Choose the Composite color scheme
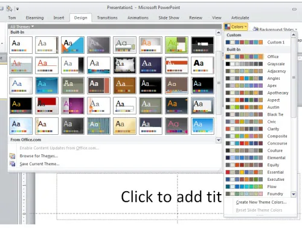This screenshot has height=228, width=302. tap(258, 136)
